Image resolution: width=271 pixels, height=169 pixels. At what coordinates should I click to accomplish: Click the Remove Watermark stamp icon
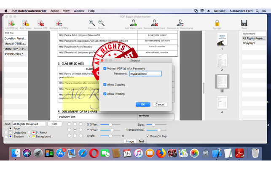click(154, 23)
